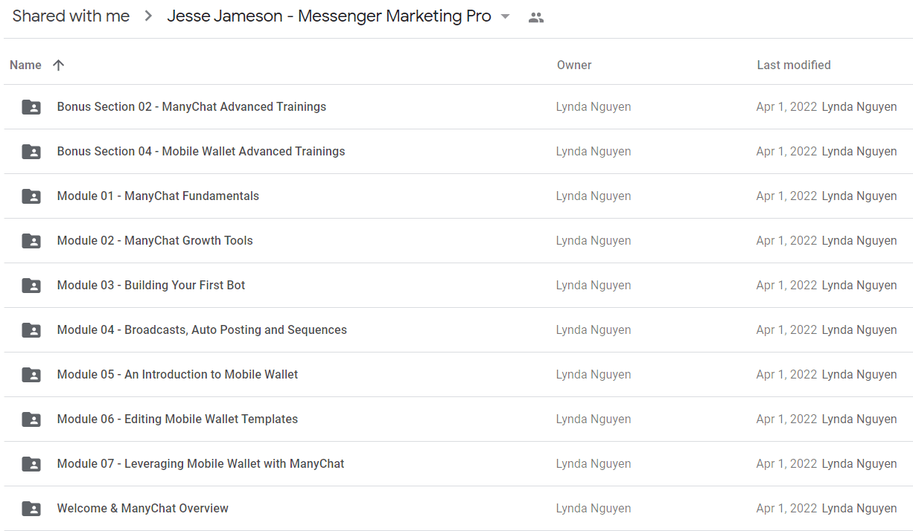This screenshot has width=913, height=531.
Task: Click the Module 01 shared folder icon
Action: tap(31, 196)
